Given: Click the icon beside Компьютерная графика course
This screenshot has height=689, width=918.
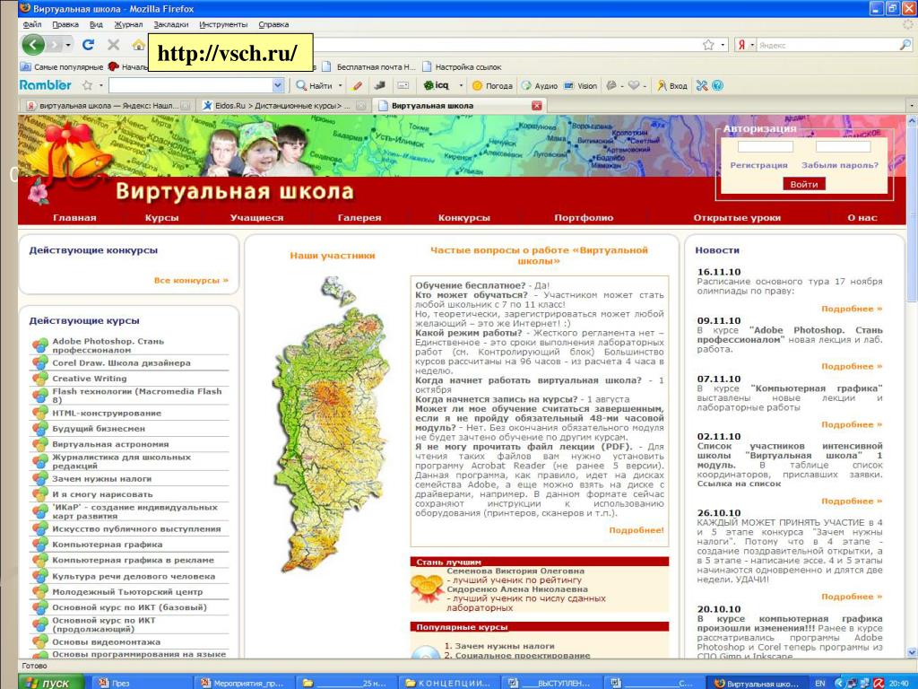Looking at the screenshot, I should coord(39,545).
